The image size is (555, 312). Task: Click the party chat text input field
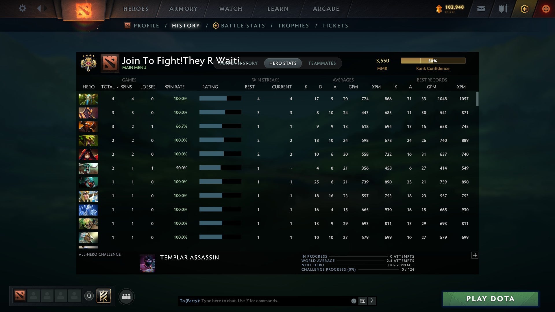[x=260, y=301]
